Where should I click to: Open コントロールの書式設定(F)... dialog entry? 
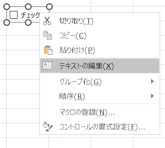click(x=100, y=127)
